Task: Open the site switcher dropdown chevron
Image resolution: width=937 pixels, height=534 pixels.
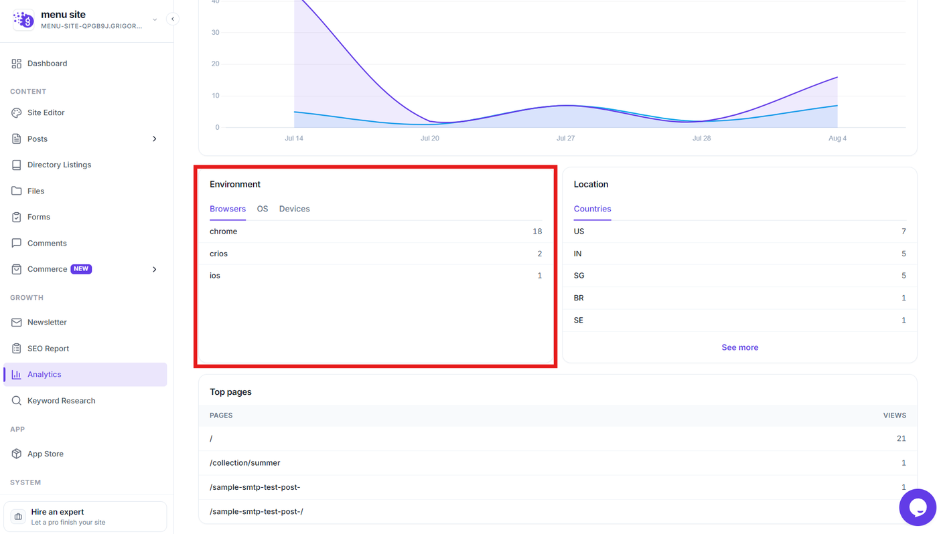Action: (x=155, y=19)
